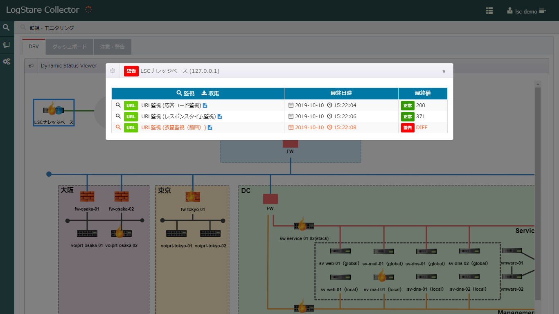This screenshot has width=559, height=314.
Task: Click timestamp 2019-10-10 15:22:08
Action: (x=322, y=128)
